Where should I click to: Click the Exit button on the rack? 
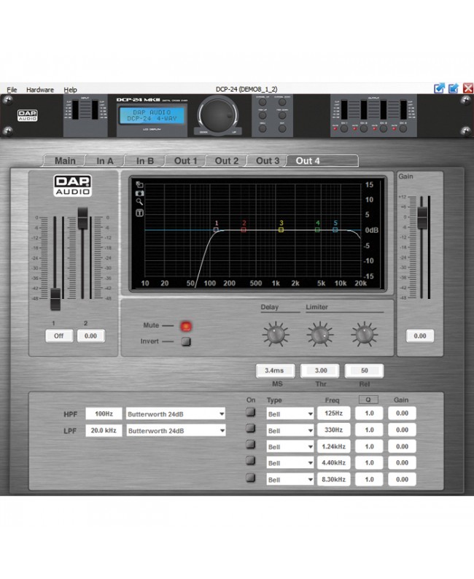(282, 128)
